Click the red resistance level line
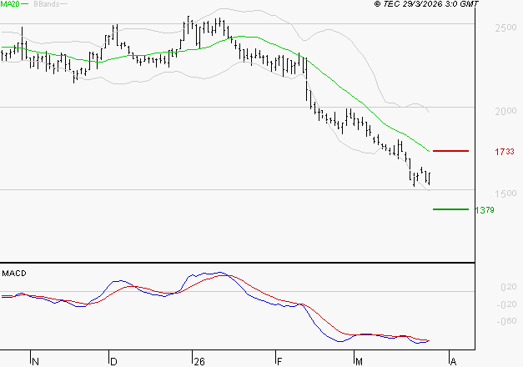Viewport: 523px width, 367px height. click(x=450, y=151)
